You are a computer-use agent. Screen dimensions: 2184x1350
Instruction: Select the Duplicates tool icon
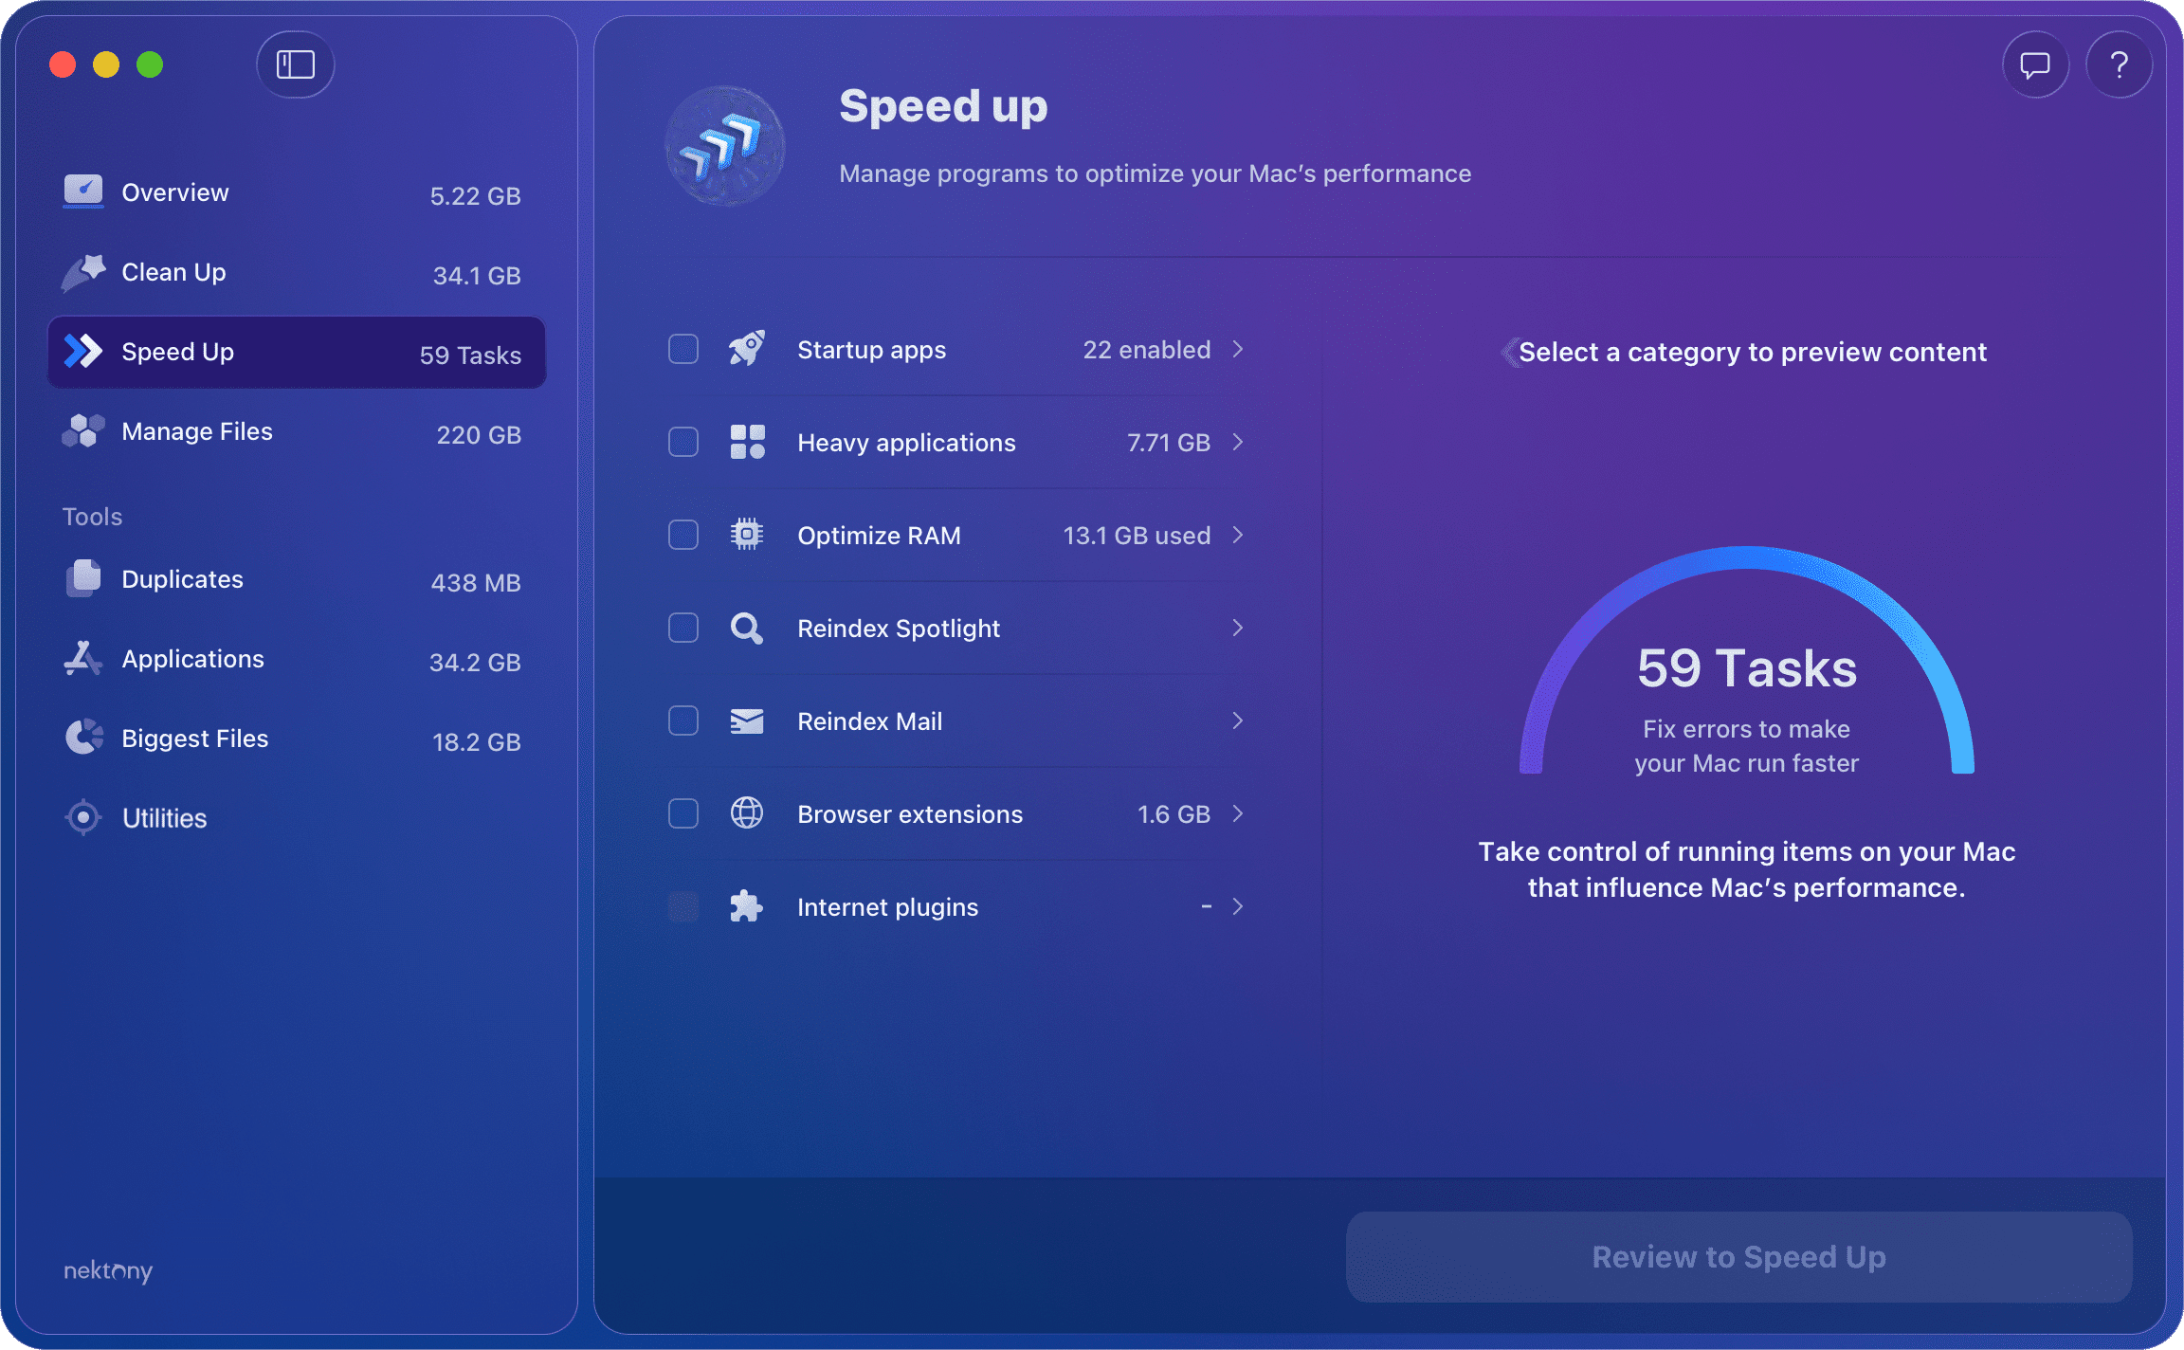(83, 578)
